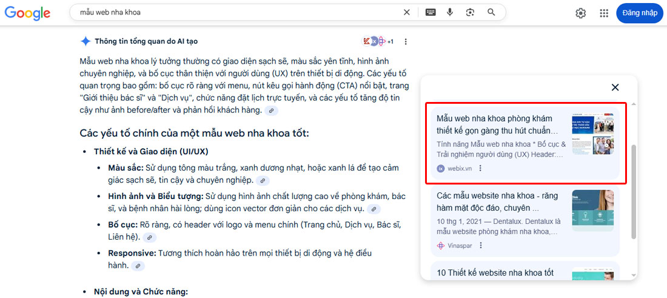Click the webix.vn domain text
This screenshot has height=298, width=667.
pyautogui.click(x=460, y=168)
